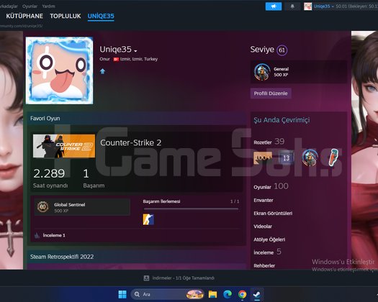Click the taskbar Ara search box

coord(168,294)
